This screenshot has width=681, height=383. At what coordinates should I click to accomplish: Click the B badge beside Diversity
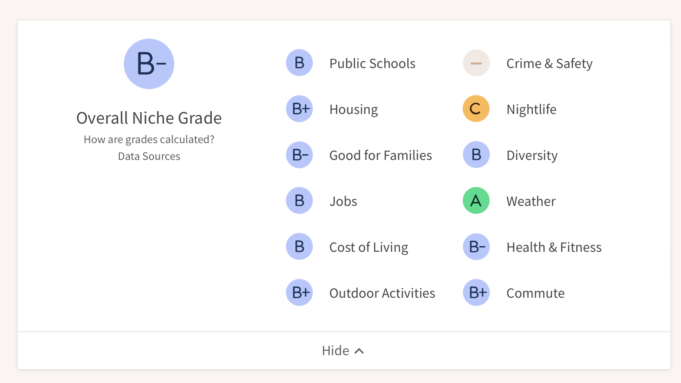coord(476,155)
